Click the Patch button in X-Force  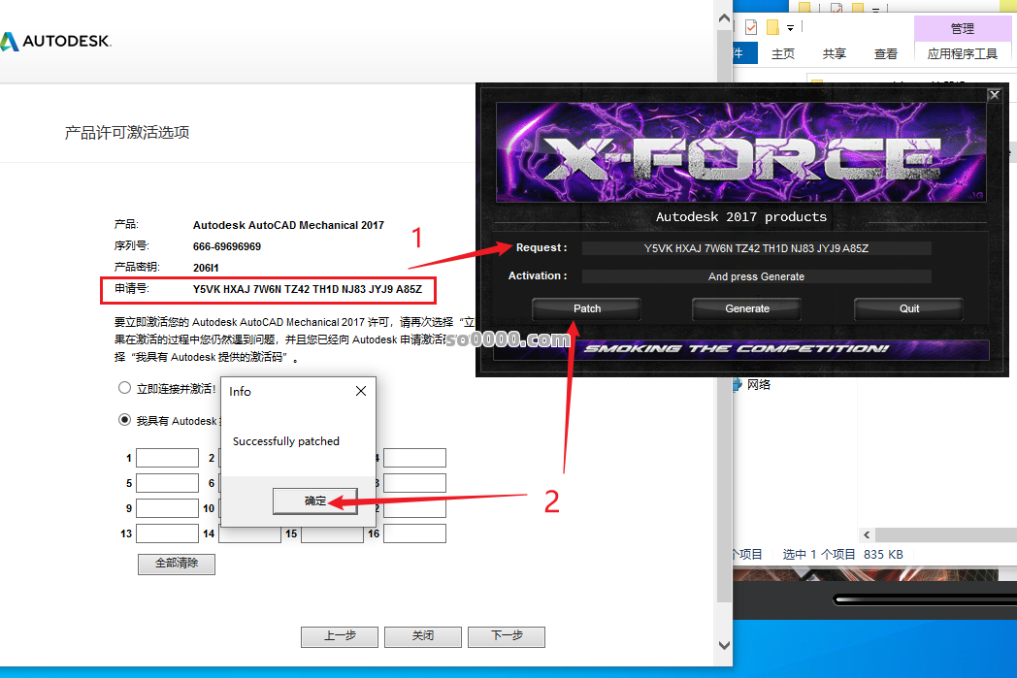(x=587, y=308)
